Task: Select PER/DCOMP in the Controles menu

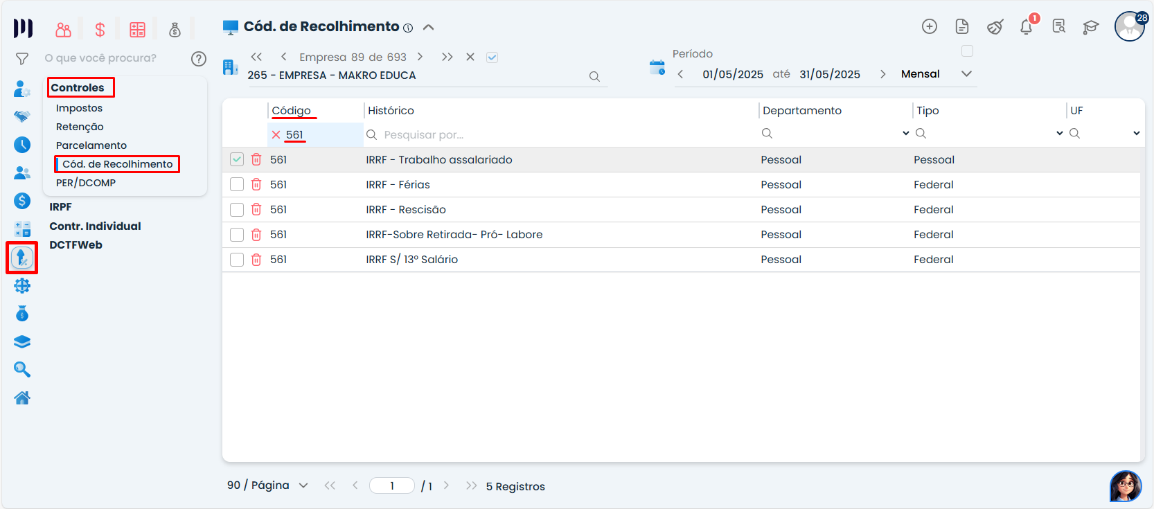Action: point(86,183)
